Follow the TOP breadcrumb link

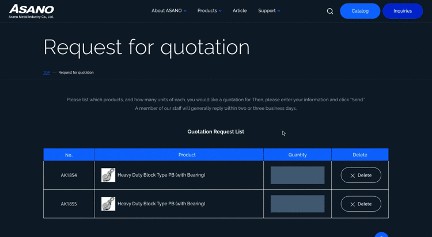(46, 72)
